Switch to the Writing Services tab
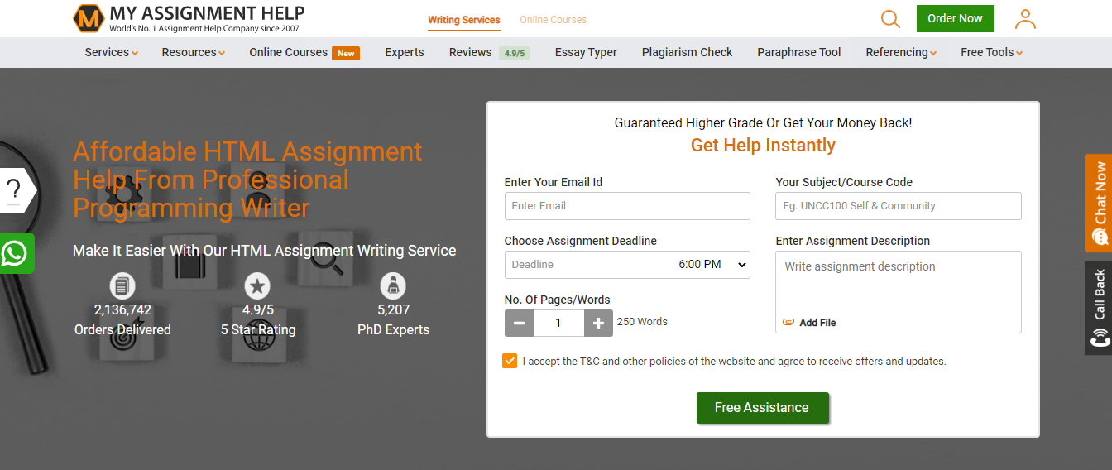Image resolution: width=1112 pixels, height=470 pixels. tap(464, 20)
